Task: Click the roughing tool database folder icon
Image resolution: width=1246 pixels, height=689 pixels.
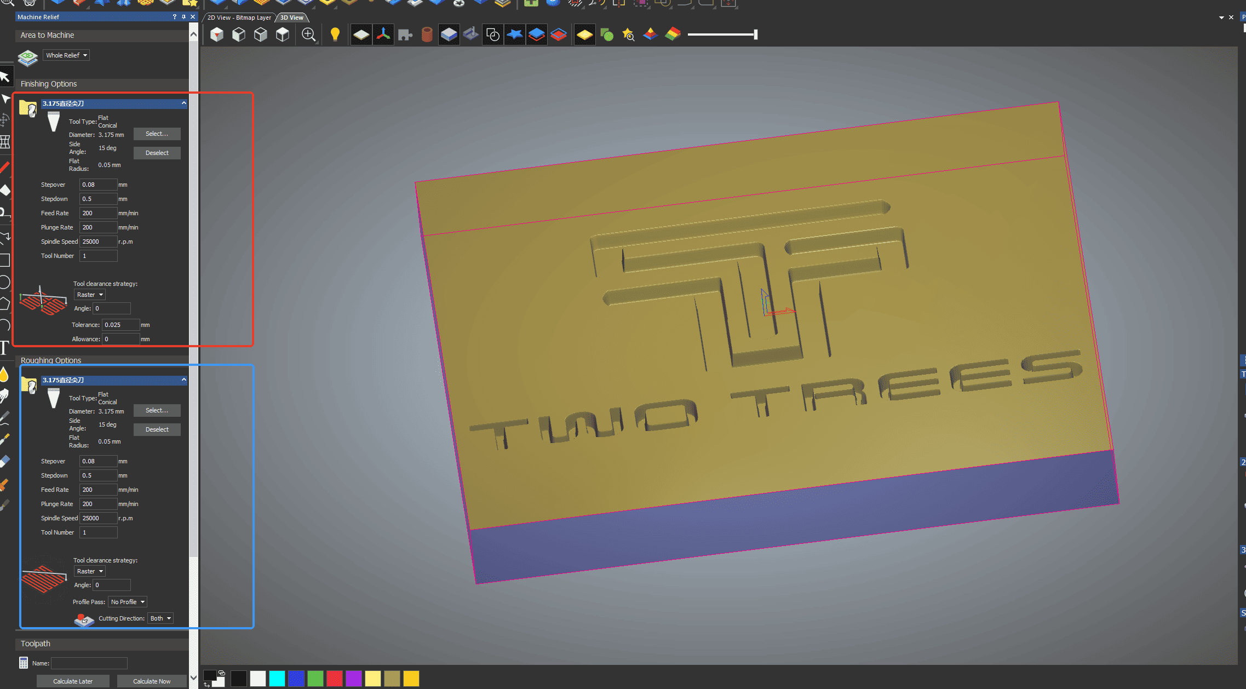Action: pos(28,384)
